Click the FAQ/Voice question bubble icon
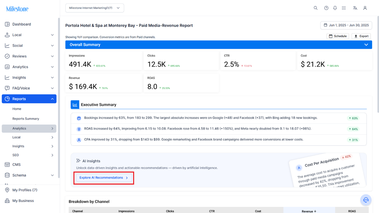379x213 pixels. pos(7,88)
